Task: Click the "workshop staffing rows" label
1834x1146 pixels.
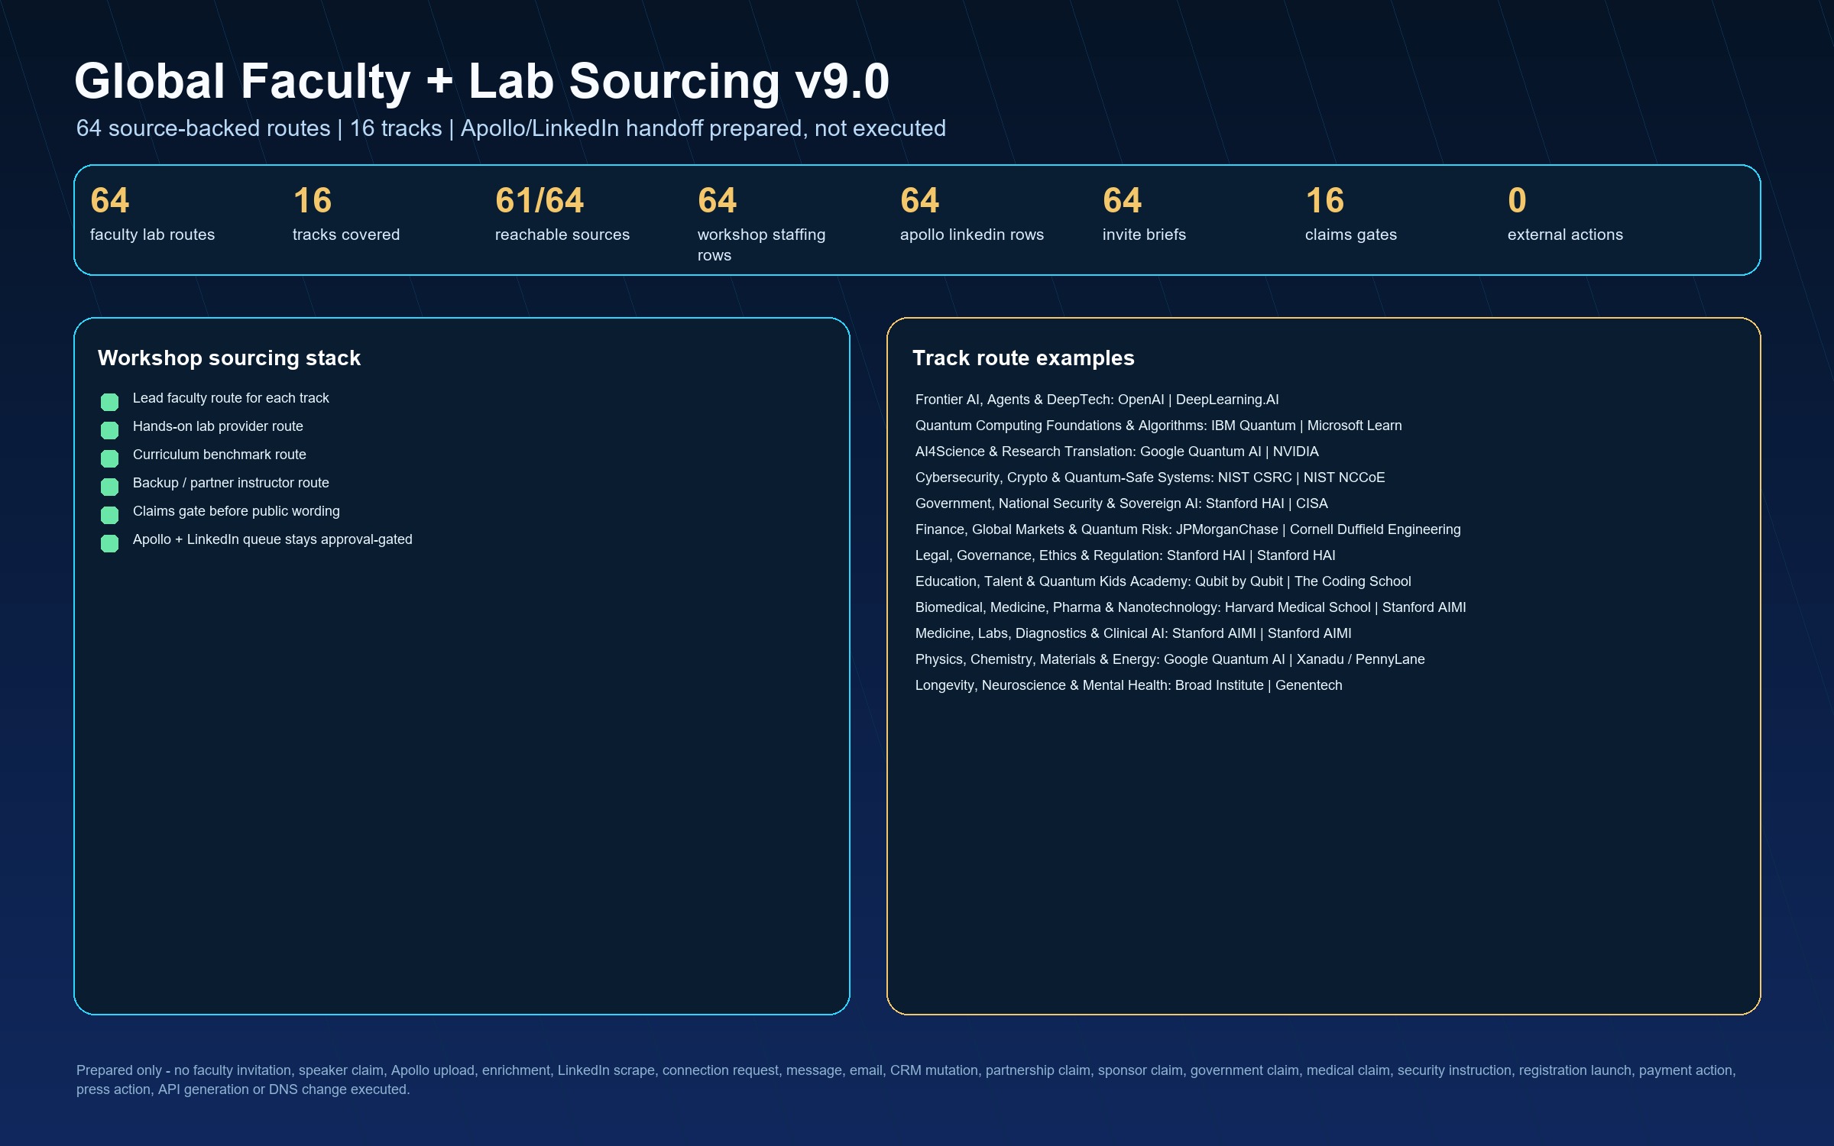Action: pyautogui.click(x=762, y=244)
